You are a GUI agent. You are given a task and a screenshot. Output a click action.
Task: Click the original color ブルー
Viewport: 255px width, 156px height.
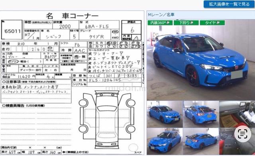pyautogui.click(x=12, y=57)
